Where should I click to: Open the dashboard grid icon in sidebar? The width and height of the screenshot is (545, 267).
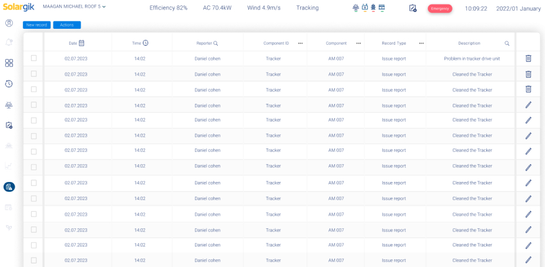coord(9,63)
